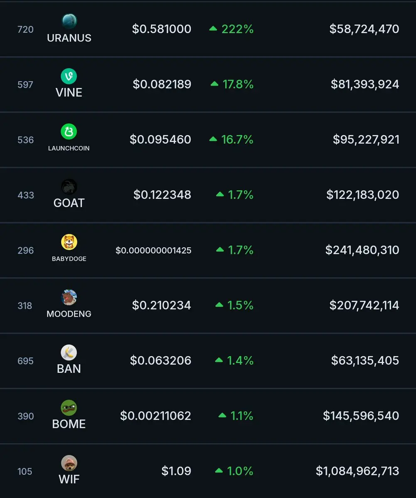Select MOODENG rank number 318
The width and height of the screenshot is (416, 498).
point(25,305)
